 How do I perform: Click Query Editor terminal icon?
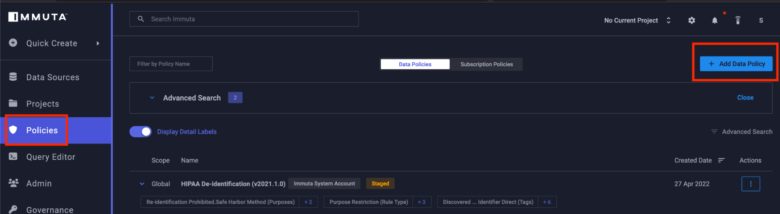13,156
